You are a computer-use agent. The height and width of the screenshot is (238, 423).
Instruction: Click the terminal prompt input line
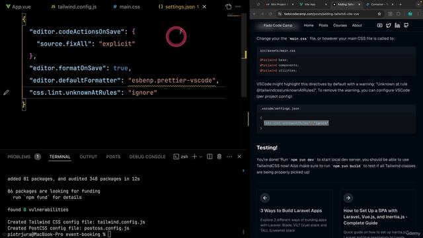[59, 235]
